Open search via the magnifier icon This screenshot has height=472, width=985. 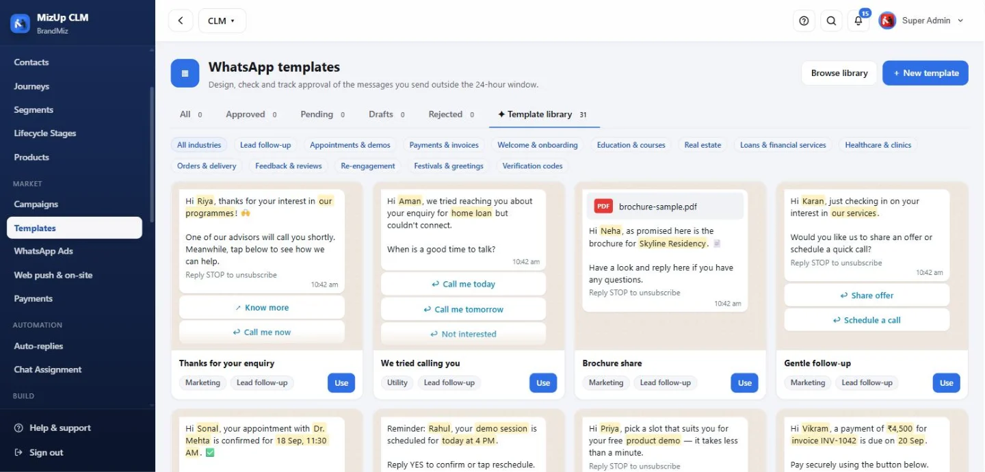831,21
